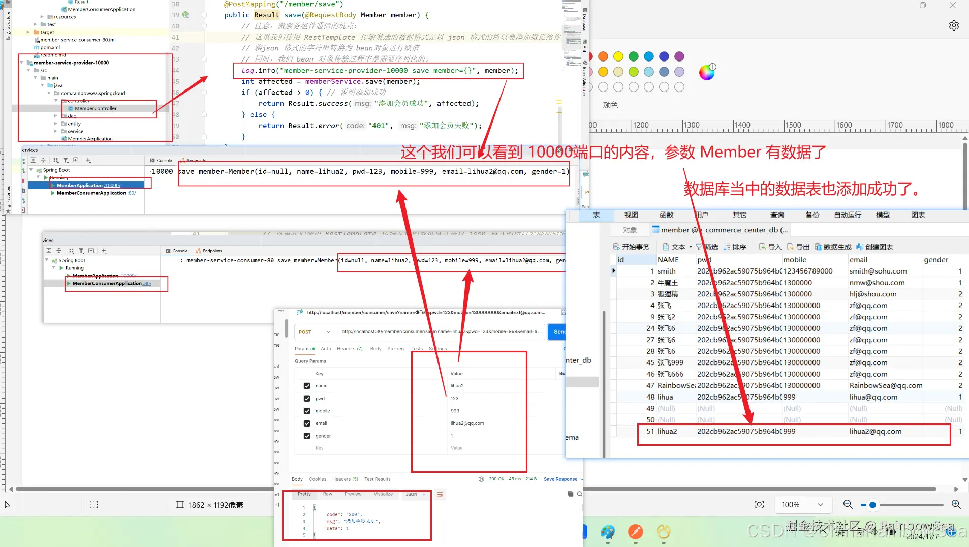Image resolution: width=969 pixels, height=547 pixels.
Task: Pick the orange color swatch
Action: coord(603,56)
